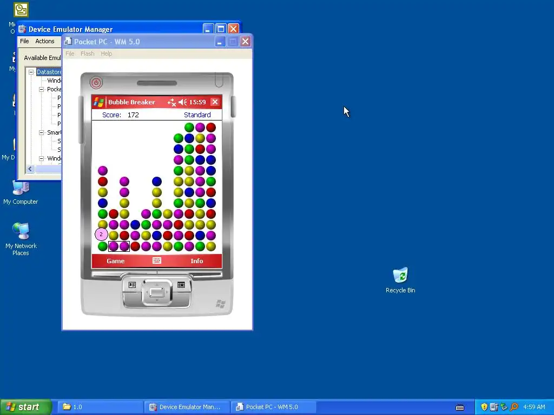Click the magnifier tray icon
This screenshot has width=554, height=415.
pyautogui.click(x=514, y=407)
